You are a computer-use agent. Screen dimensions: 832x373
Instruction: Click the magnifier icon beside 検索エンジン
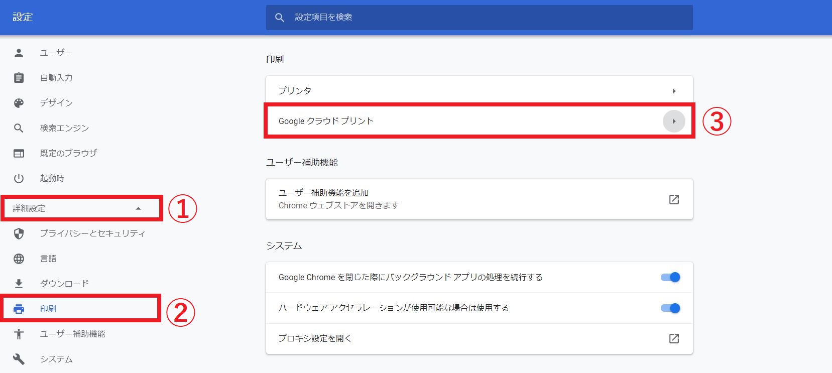(x=19, y=128)
